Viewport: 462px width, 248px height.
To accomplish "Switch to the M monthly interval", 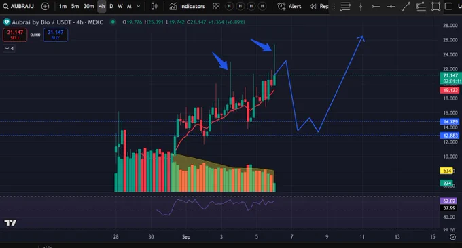I will click(129, 6).
